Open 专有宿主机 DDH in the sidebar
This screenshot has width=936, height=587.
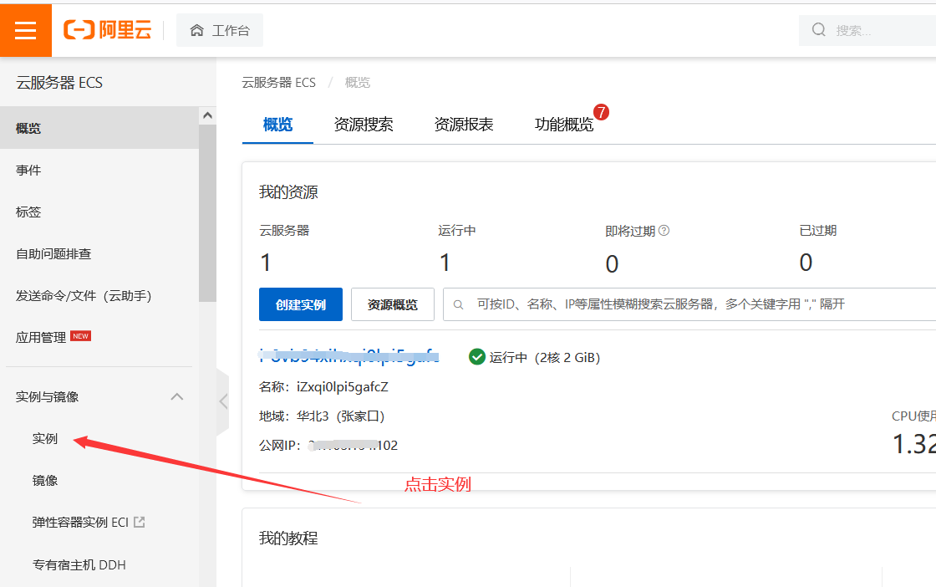pos(79,565)
